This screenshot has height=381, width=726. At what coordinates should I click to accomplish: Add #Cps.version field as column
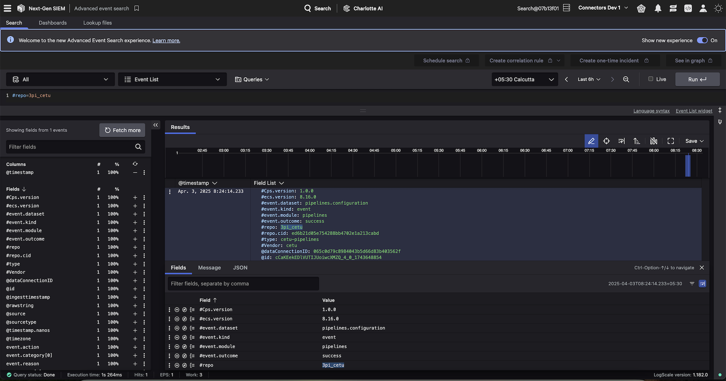135,197
